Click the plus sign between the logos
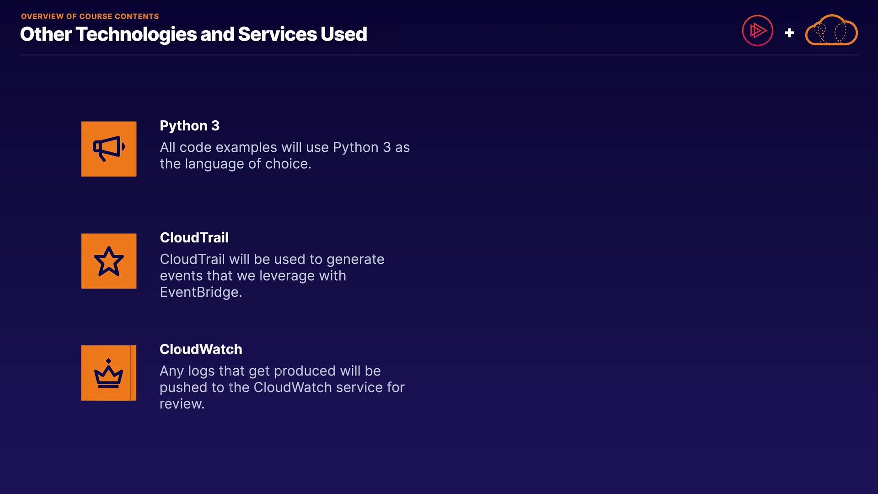 [789, 33]
